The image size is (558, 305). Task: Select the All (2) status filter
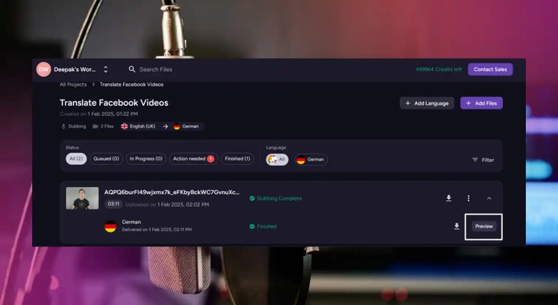point(75,159)
